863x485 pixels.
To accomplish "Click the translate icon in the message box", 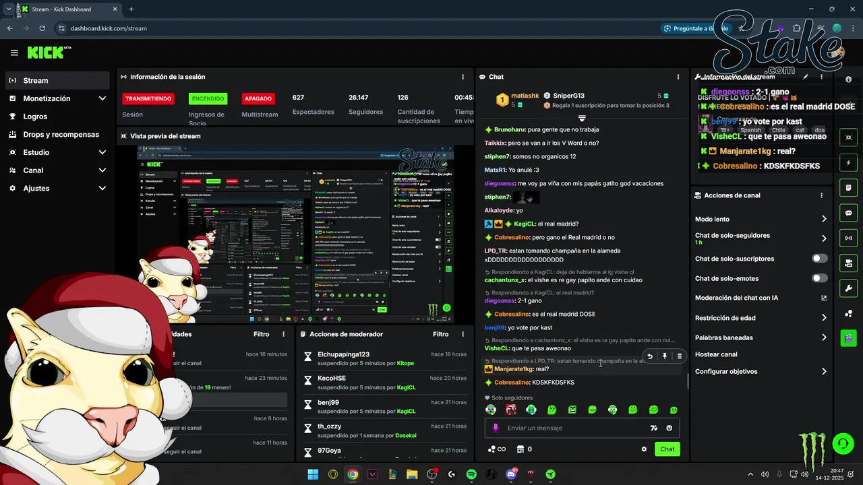I will tap(653, 428).
